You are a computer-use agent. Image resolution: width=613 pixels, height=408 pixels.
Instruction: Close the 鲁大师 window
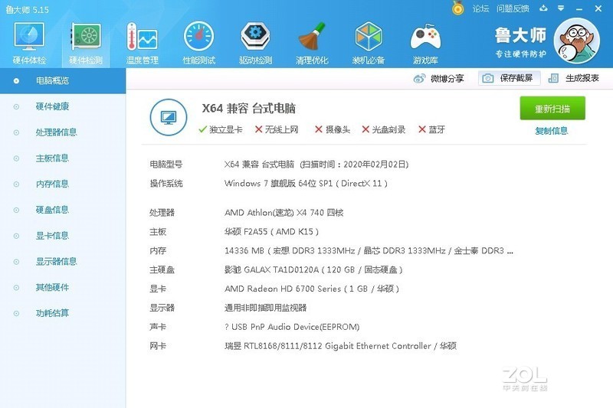[598, 8]
